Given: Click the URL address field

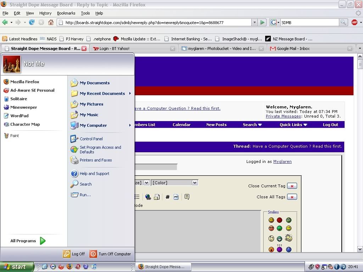Looking at the screenshot, I should coord(154,22).
